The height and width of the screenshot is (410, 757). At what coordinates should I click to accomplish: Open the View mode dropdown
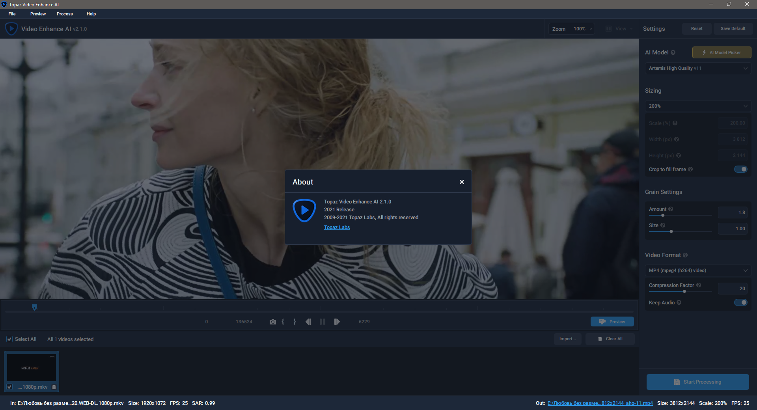619,29
